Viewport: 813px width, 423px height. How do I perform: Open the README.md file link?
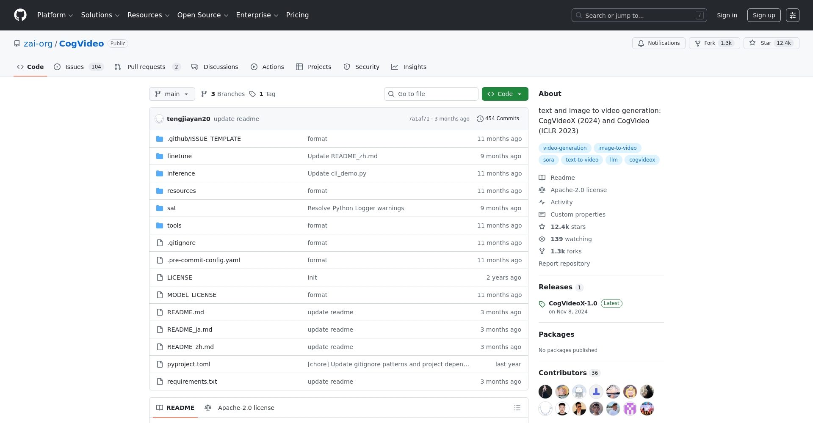tap(185, 312)
